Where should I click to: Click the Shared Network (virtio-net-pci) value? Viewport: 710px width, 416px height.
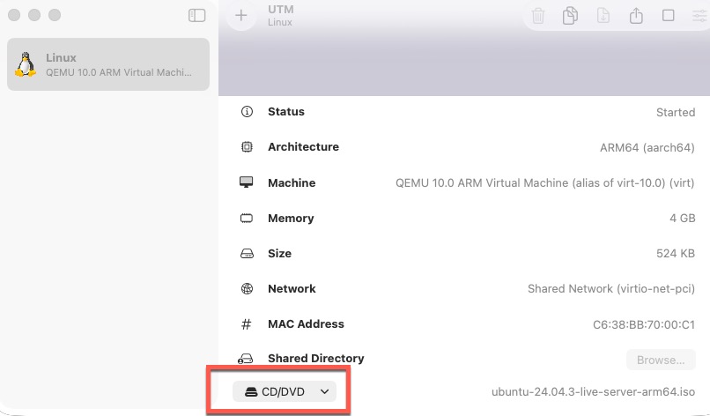(611, 289)
